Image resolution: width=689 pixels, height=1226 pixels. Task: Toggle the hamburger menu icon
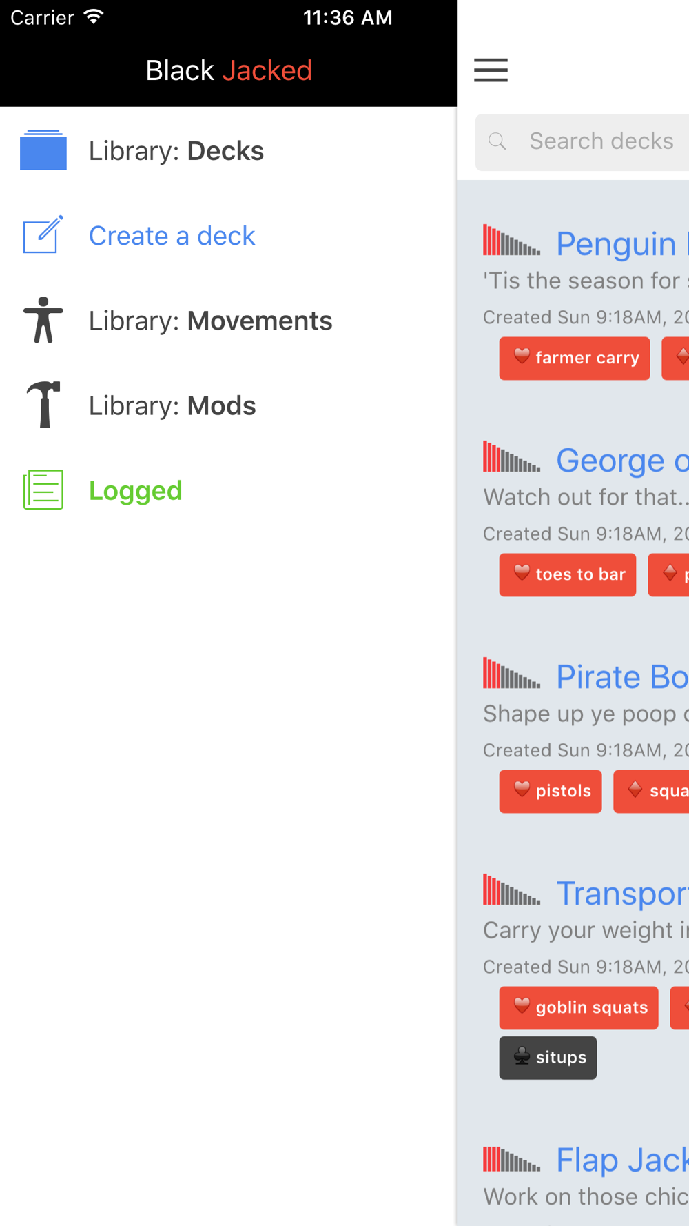(x=491, y=70)
